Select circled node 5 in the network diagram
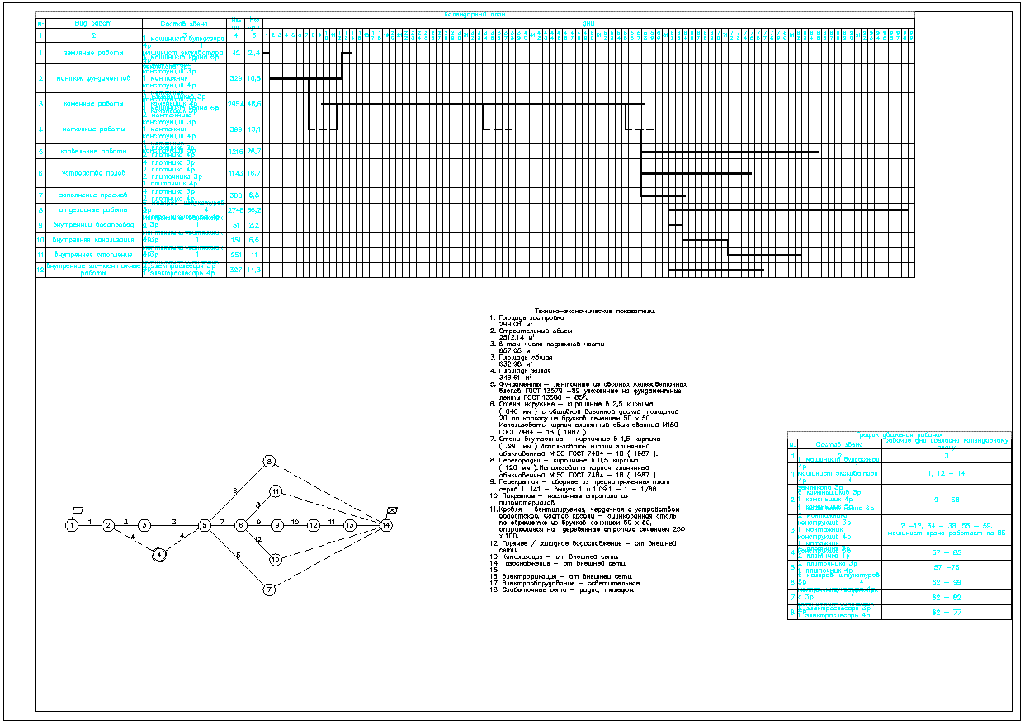The width and height of the screenshot is (1025, 723). point(204,524)
